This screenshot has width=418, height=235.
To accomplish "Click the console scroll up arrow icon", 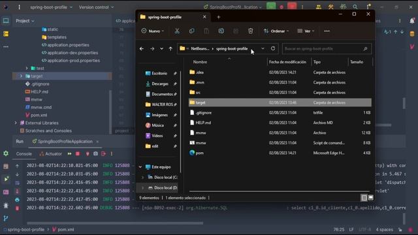I will tap(18, 166).
